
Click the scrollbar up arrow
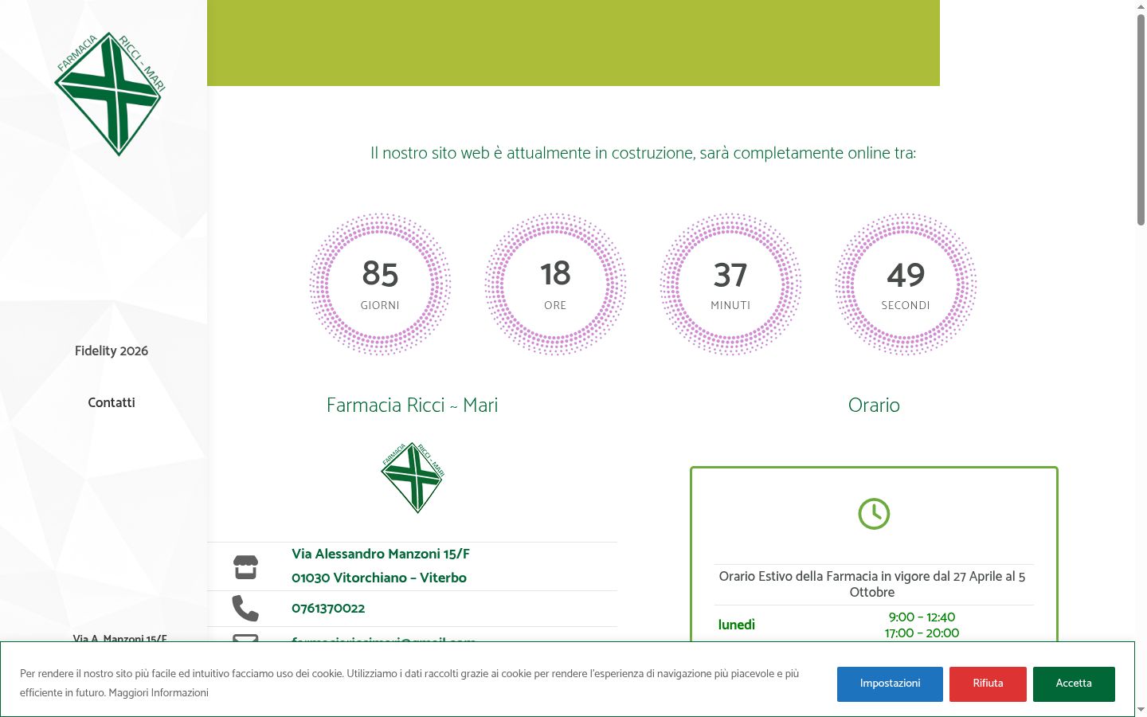[x=1141, y=6]
